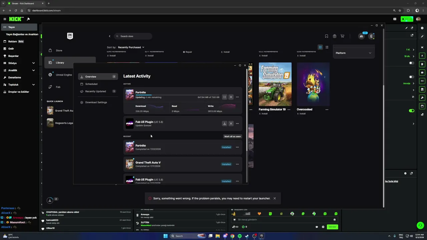This screenshot has width=427, height=240.
Task: Open Başarılar in Kick sidebar
Action: pos(19,56)
